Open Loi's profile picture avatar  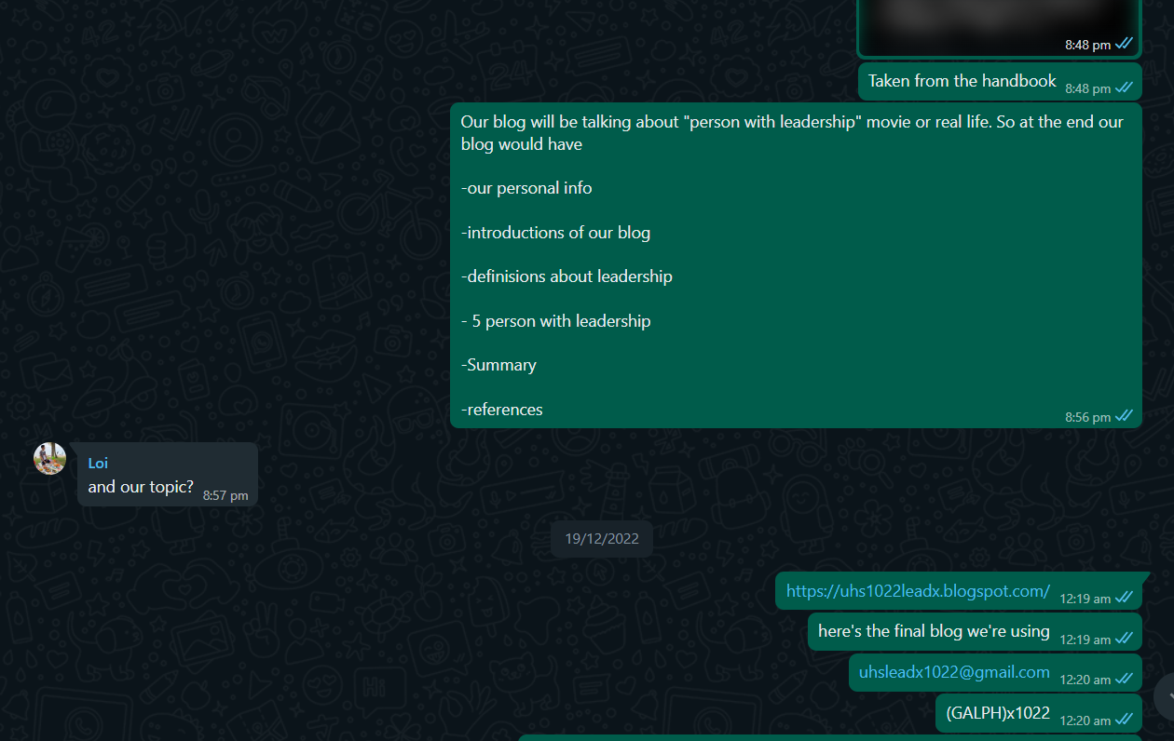click(x=49, y=458)
